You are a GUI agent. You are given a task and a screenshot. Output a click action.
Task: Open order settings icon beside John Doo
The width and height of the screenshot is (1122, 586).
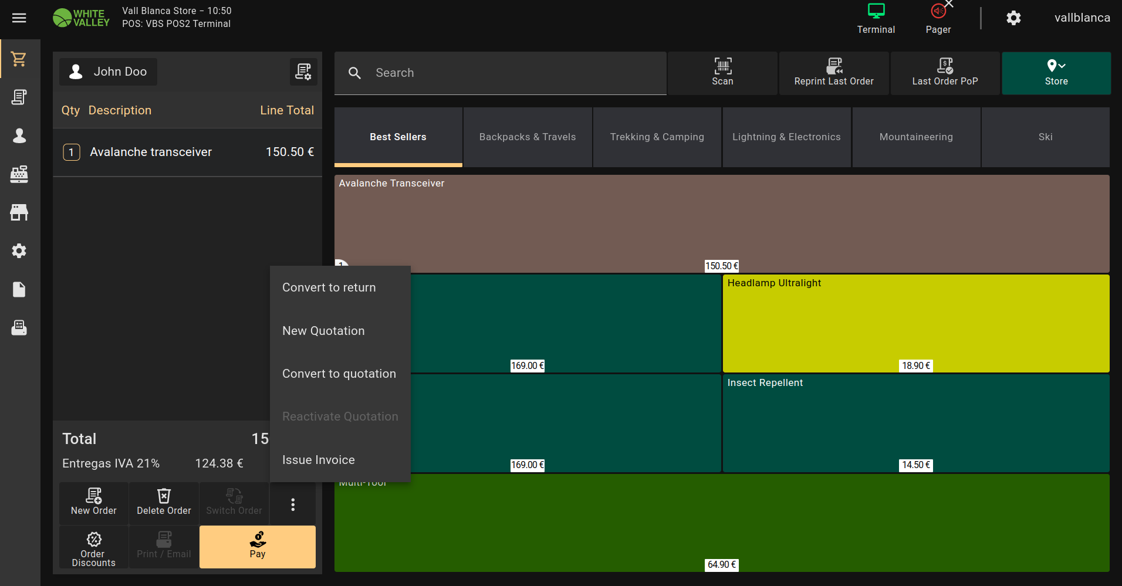coord(303,72)
